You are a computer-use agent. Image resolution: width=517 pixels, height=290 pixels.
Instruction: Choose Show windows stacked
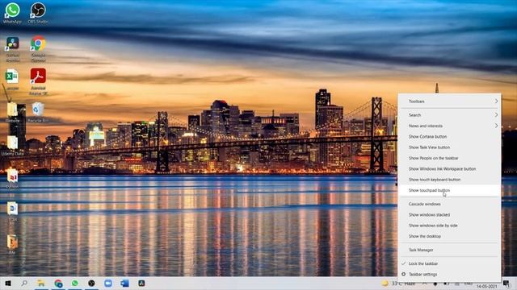tap(449, 215)
